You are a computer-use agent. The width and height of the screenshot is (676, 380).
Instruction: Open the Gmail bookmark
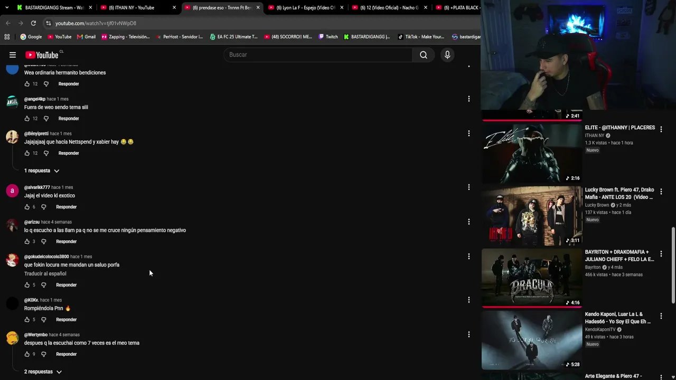pyautogui.click(x=86, y=37)
